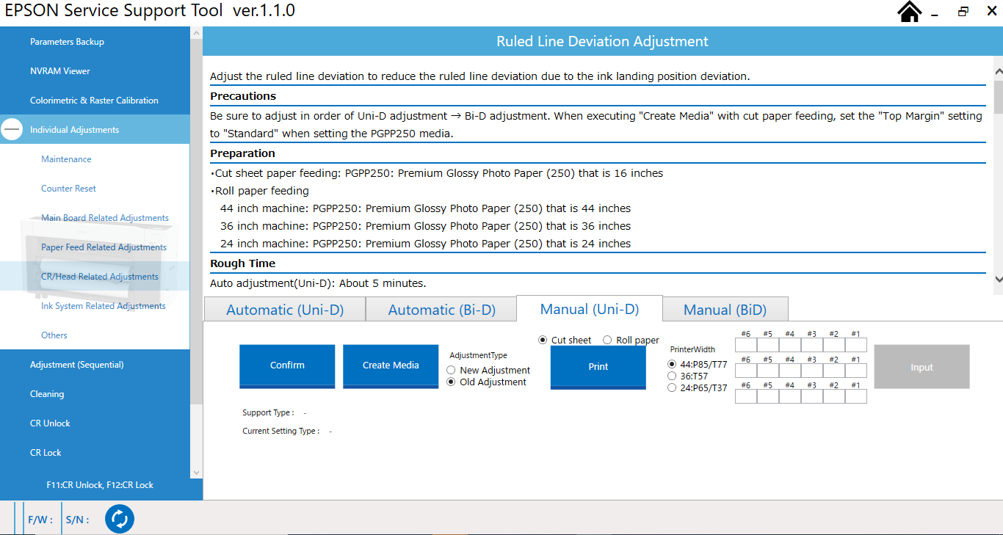Click the circular refresh icon in status bar
Viewport: 1003px width, 535px height.
[x=119, y=519]
